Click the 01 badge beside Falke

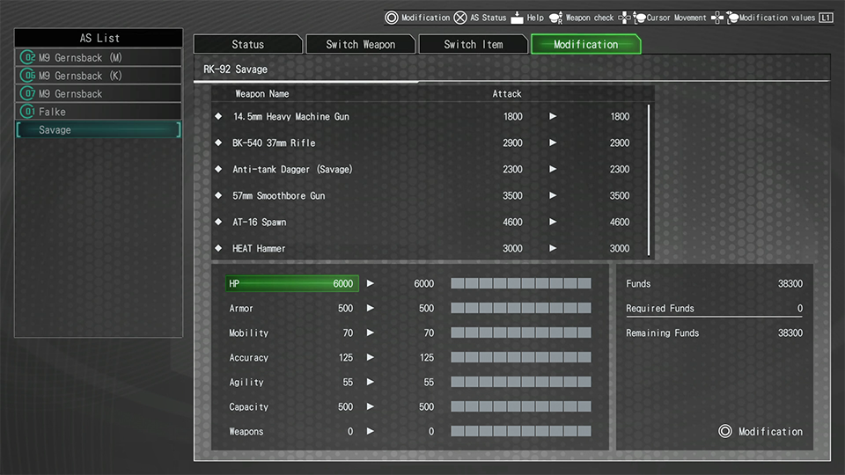point(29,112)
